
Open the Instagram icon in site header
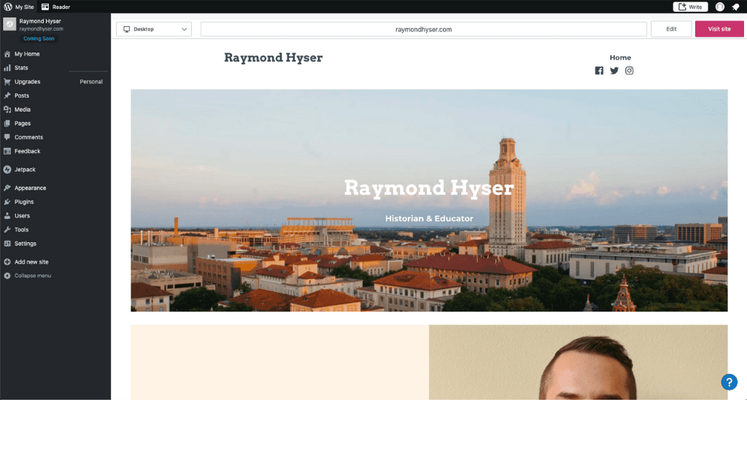pos(630,71)
